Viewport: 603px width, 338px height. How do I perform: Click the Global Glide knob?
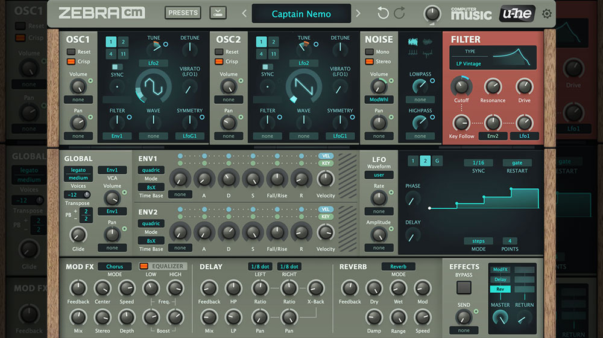[78, 235]
